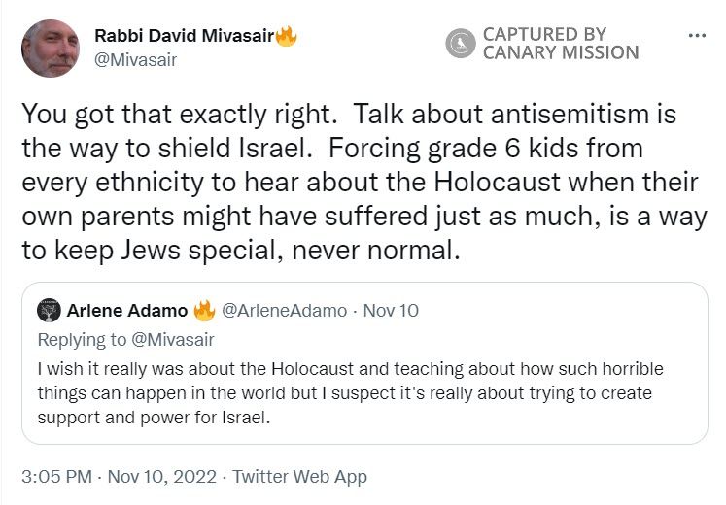Click the 3:05 PM timestamp

[56, 477]
